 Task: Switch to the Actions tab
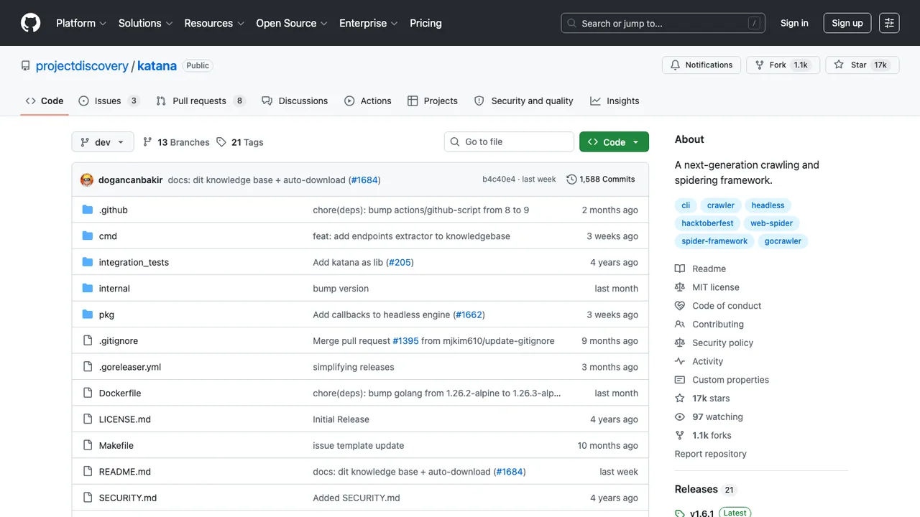click(x=368, y=101)
